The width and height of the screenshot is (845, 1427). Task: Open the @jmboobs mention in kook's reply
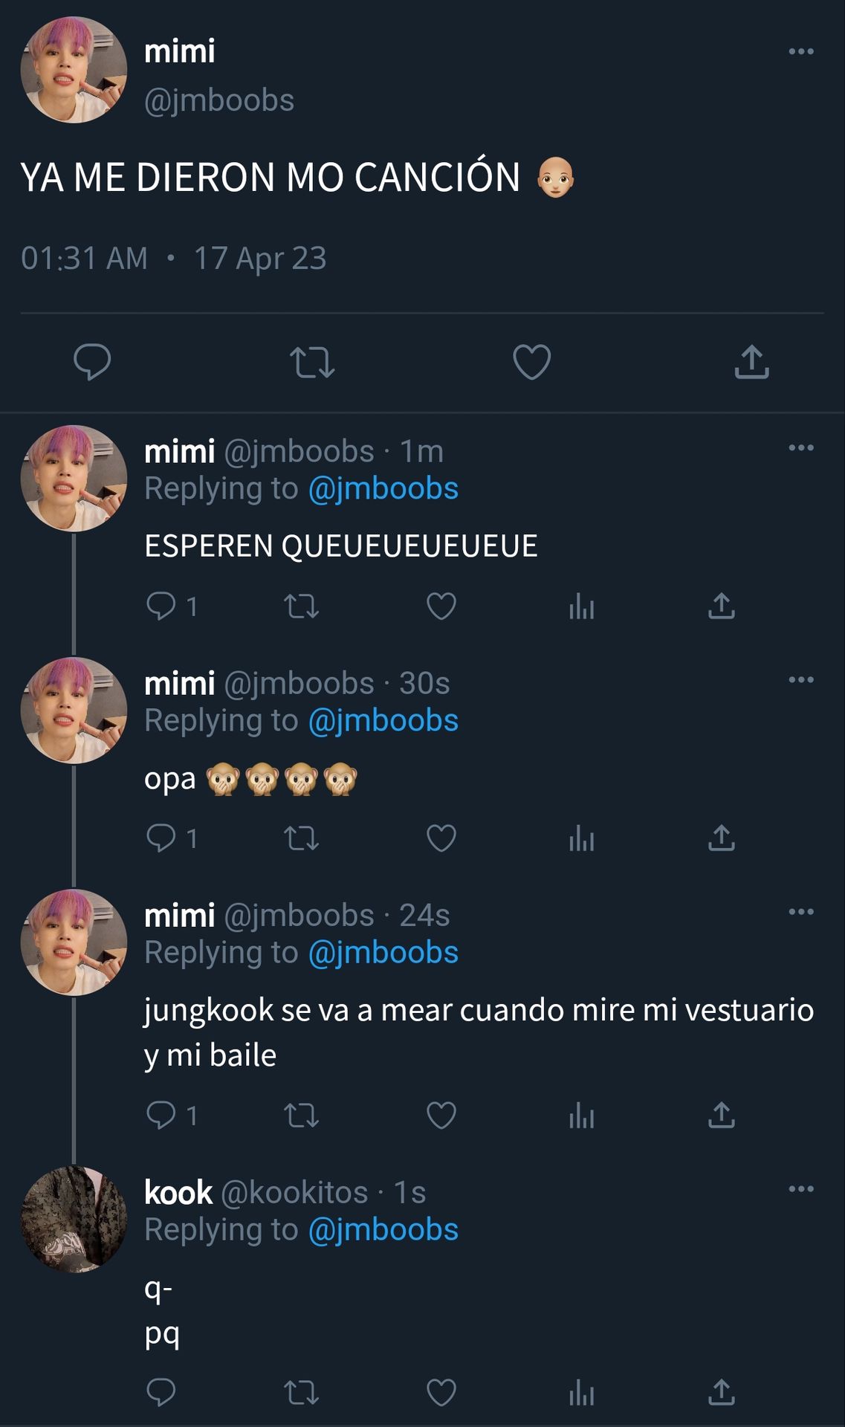click(383, 1230)
